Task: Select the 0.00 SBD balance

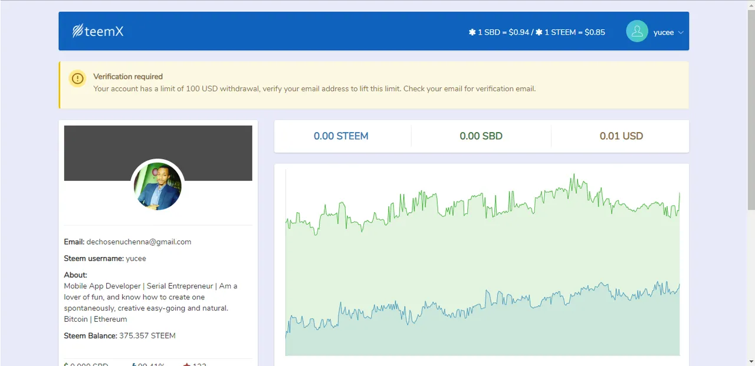Action: 481,136
